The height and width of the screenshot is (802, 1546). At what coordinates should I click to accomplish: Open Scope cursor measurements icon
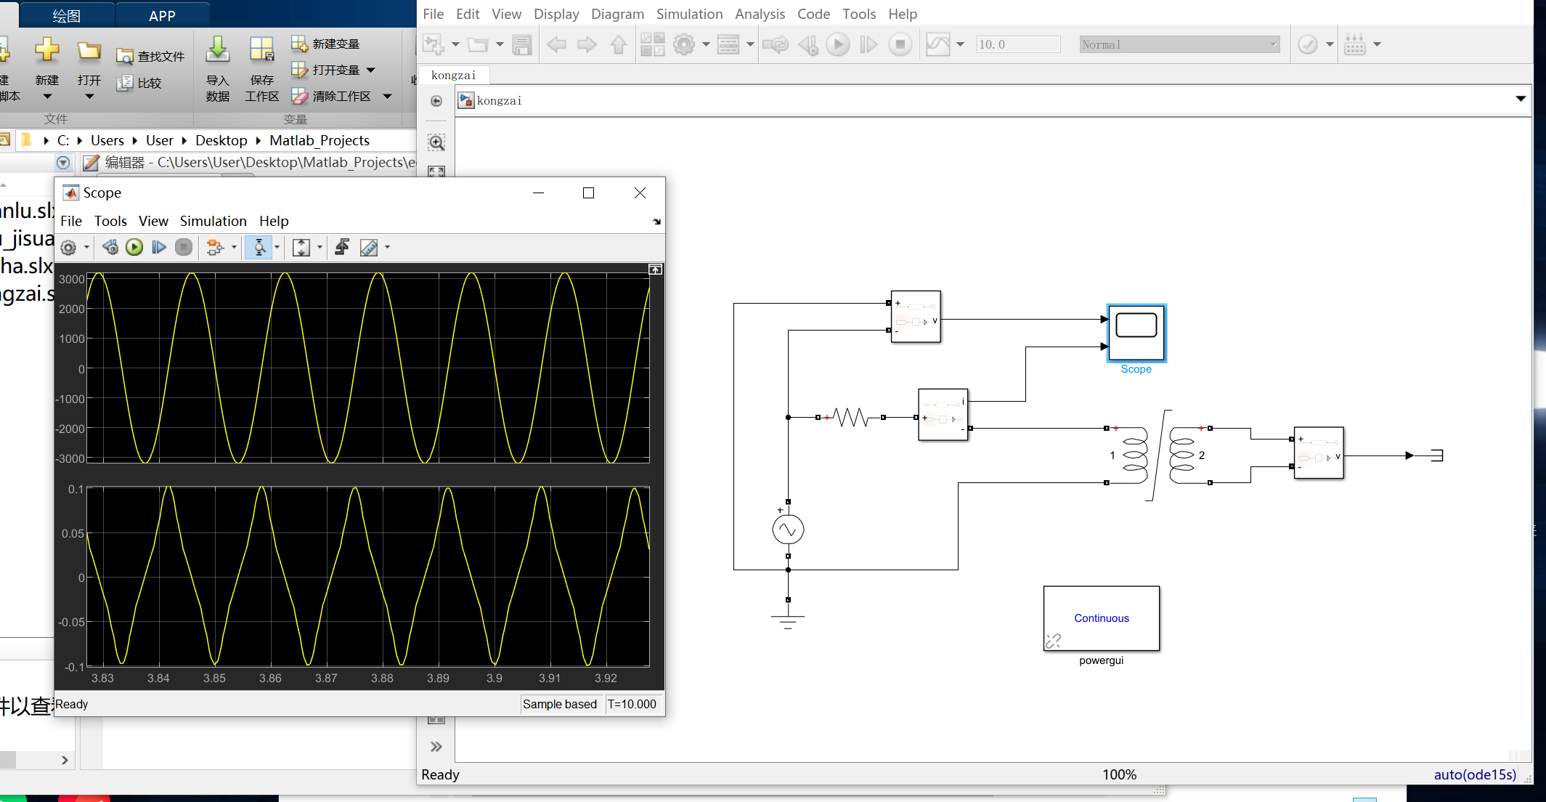point(369,248)
